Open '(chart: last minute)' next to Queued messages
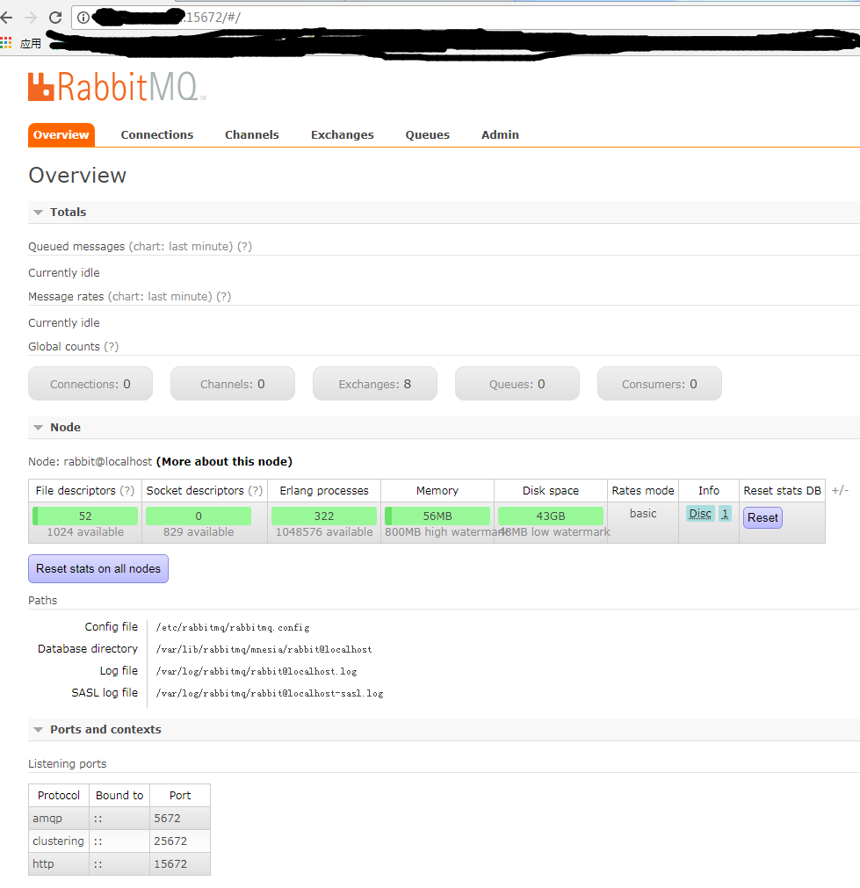This screenshot has height=888, width=860. tap(181, 246)
